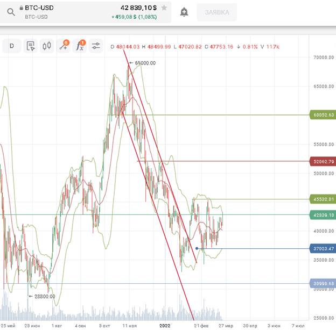
Task: Click the 42 839,10 $ price text
Action: click(138, 8)
